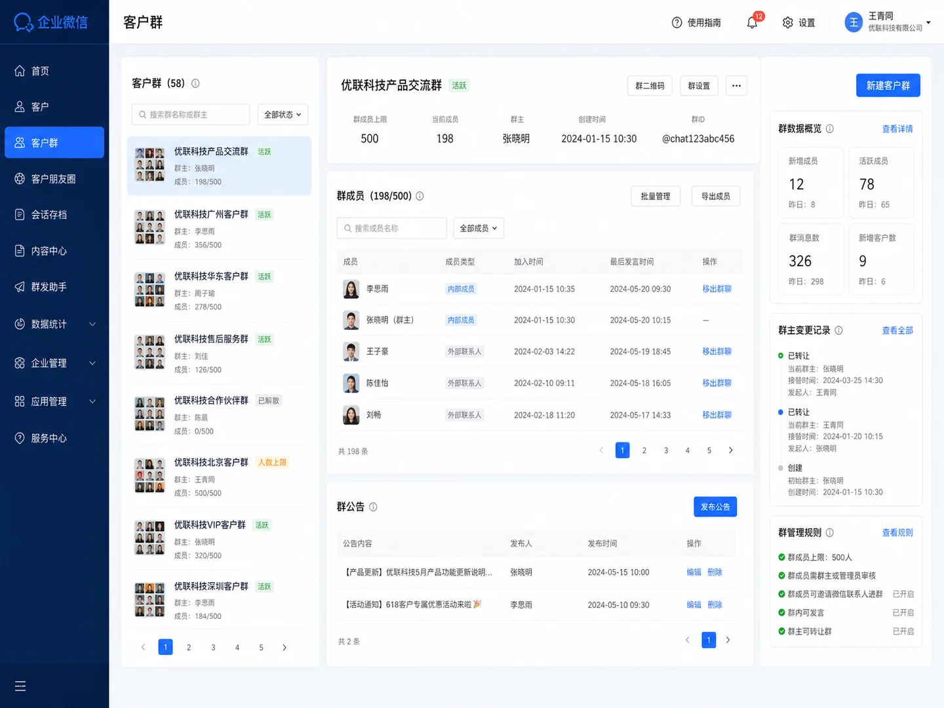Click the 批量管理 button
Image resolution: width=944 pixels, height=708 pixels.
coord(656,196)
